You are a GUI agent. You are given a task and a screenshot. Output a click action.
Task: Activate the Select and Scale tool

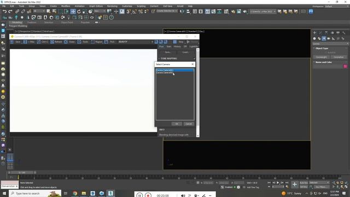85,11
